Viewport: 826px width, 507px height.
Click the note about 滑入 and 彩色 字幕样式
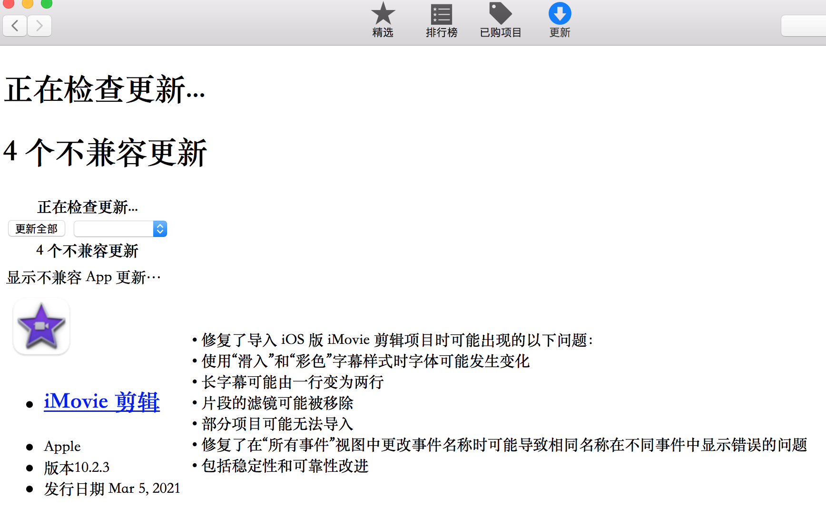click(361, 361)
